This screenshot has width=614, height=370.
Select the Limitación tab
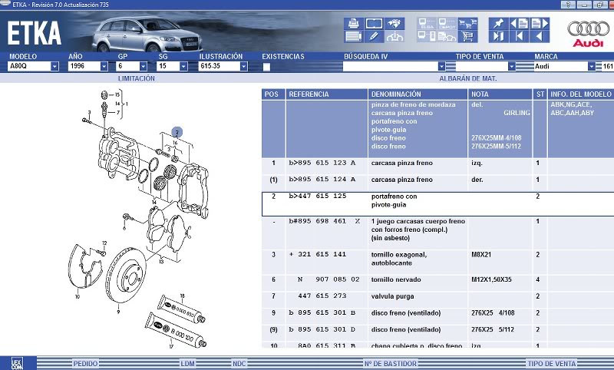(x=136, y=78)
